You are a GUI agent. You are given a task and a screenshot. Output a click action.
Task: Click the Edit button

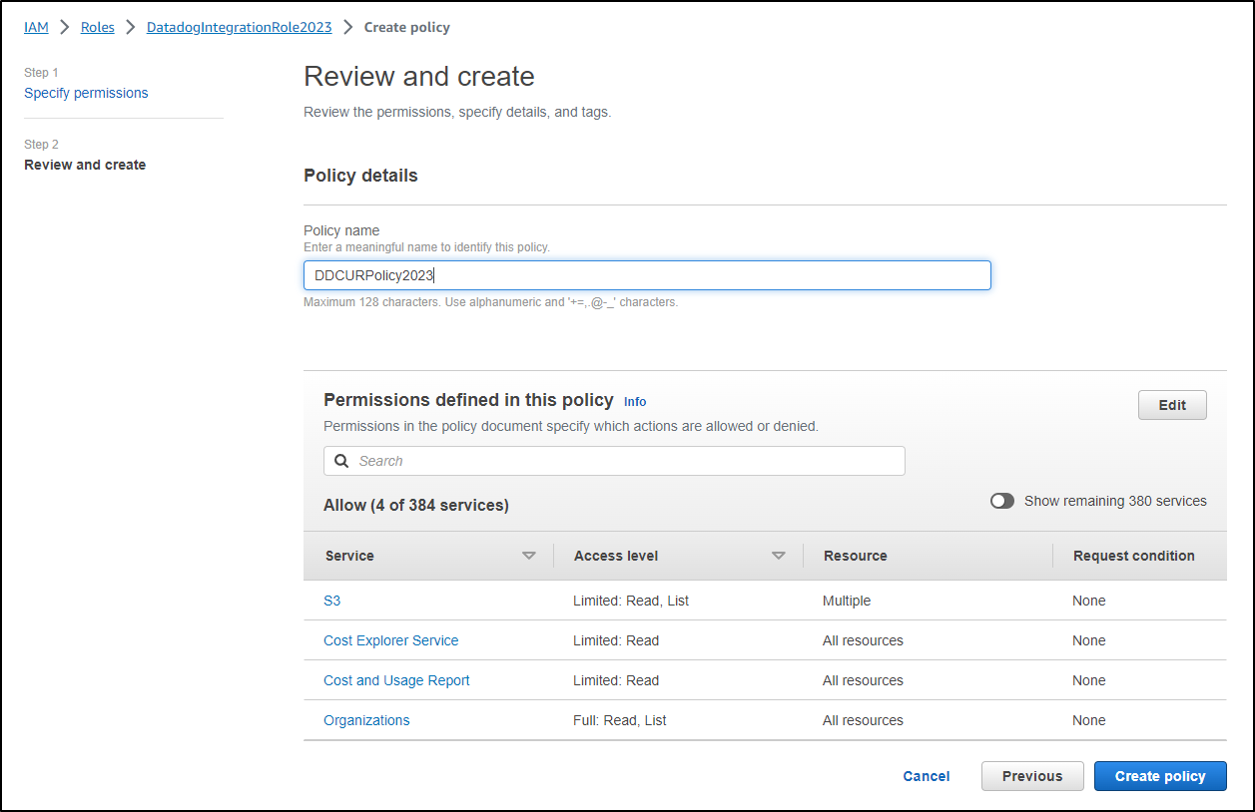(1172, 405)
